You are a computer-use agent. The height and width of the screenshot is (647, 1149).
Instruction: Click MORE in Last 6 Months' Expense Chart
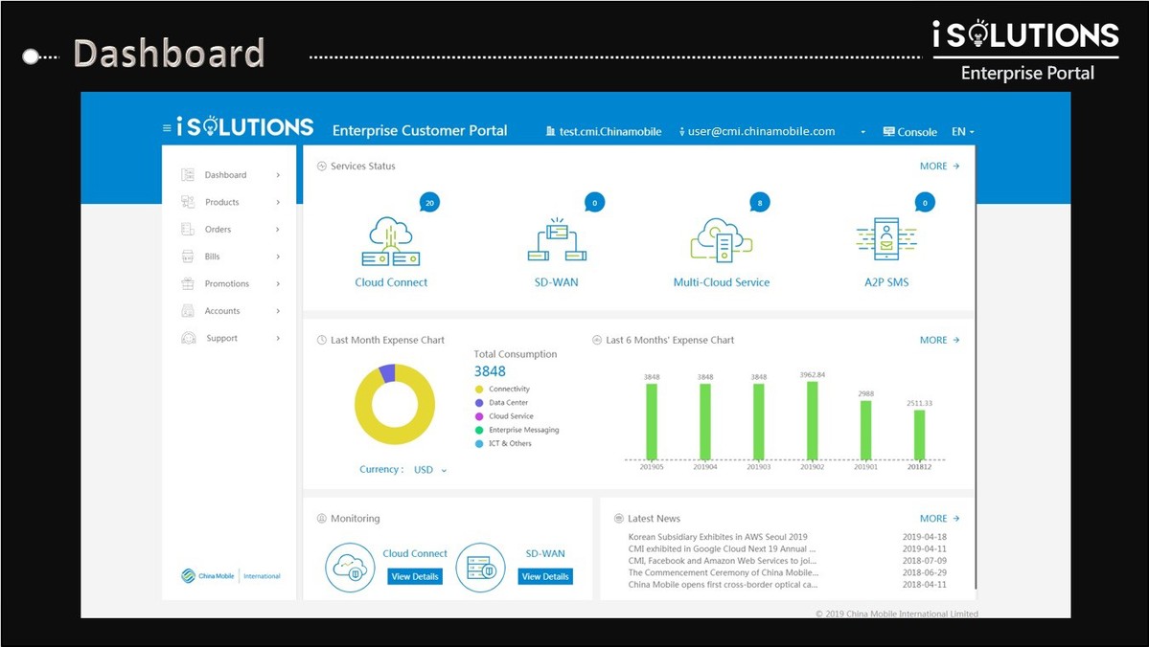pos(939,341)
